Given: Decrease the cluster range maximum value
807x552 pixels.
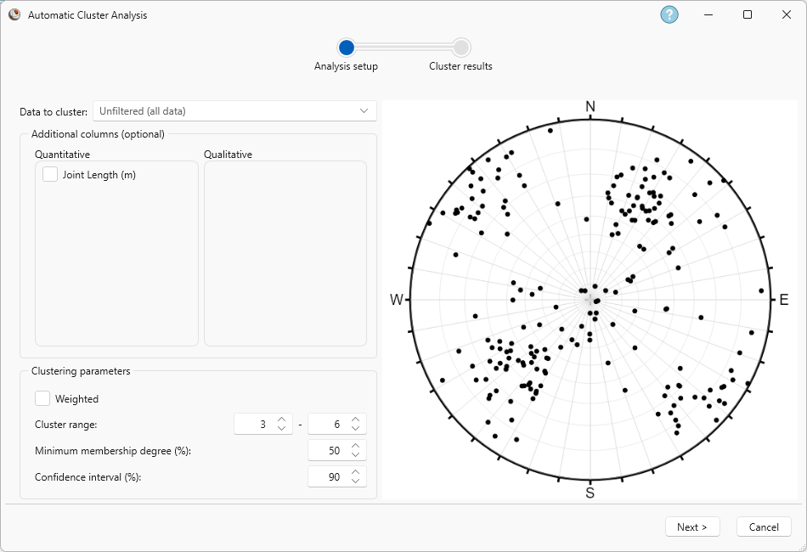Looking at the screenshot, I should click(x=356, y=428).
